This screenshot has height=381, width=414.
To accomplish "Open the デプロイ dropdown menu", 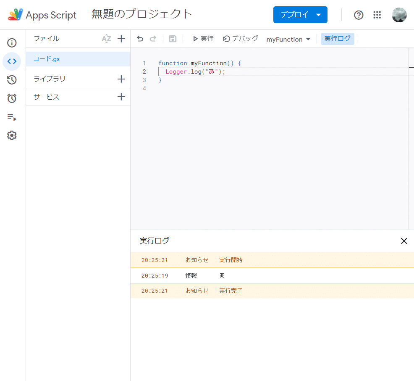I will pyautogui.click(x=300, y=15).
